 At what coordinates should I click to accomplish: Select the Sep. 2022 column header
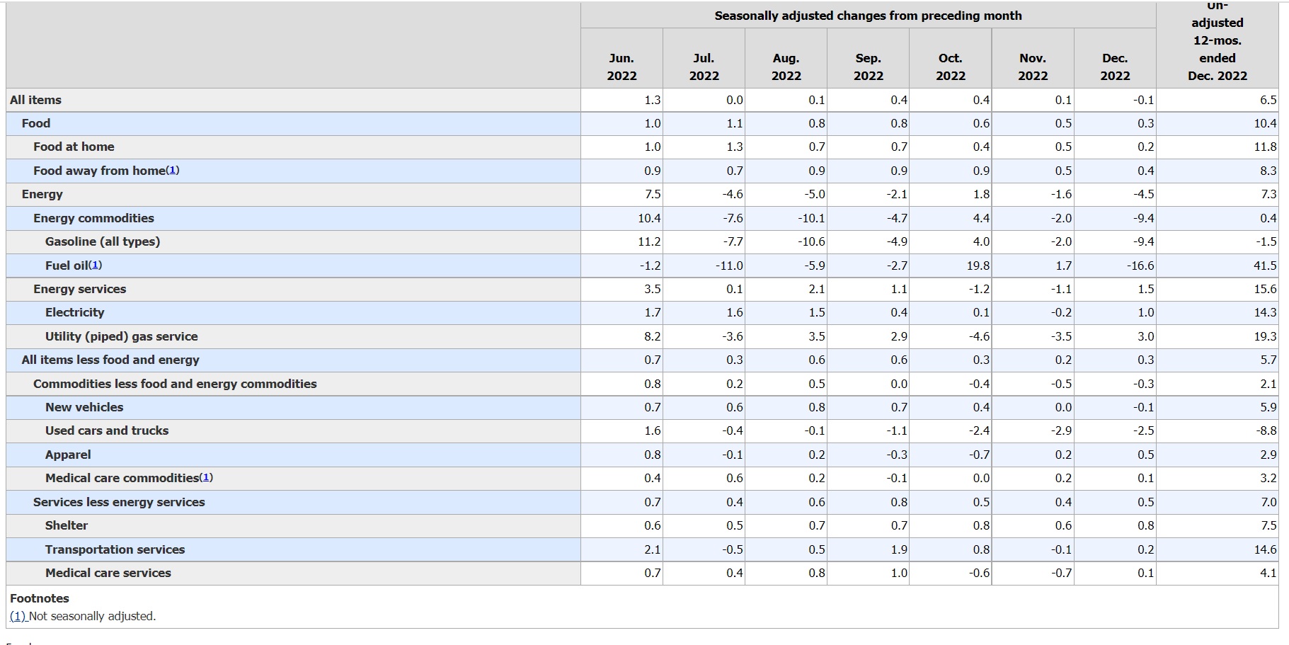[x=868, y=67]
